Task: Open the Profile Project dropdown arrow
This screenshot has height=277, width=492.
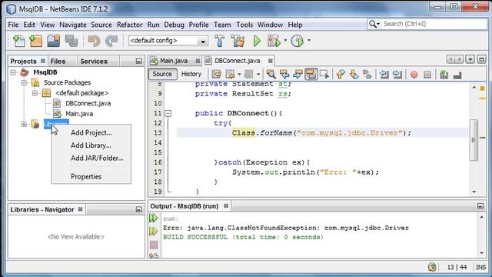Action: coord(309,40)
